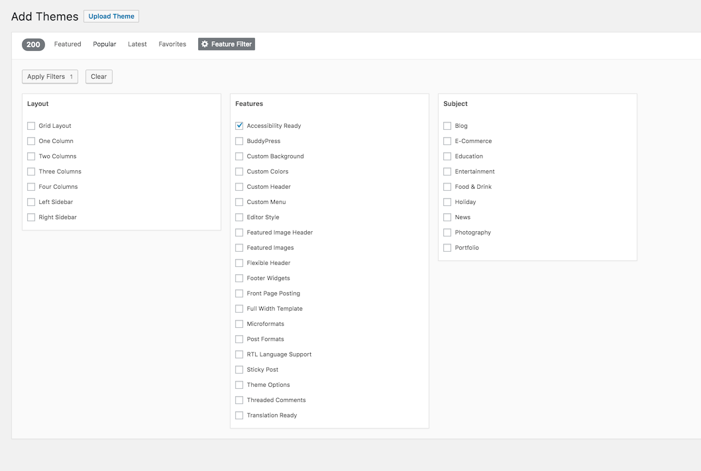Click the 200 theme count badge
Screen dimensions: 701x471
pyautogui.click(x=33, y=44)
